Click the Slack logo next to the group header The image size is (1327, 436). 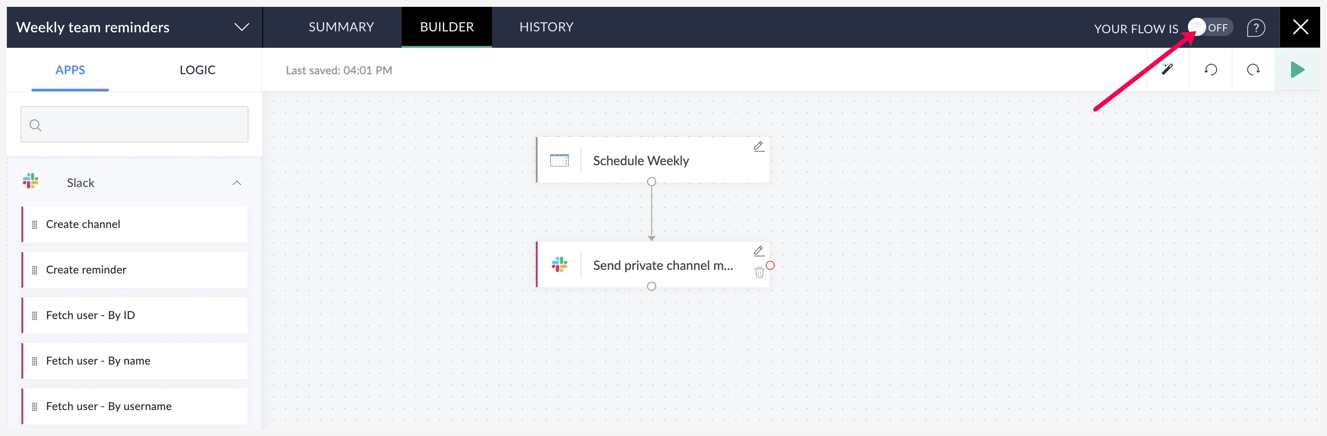[30, 182]
